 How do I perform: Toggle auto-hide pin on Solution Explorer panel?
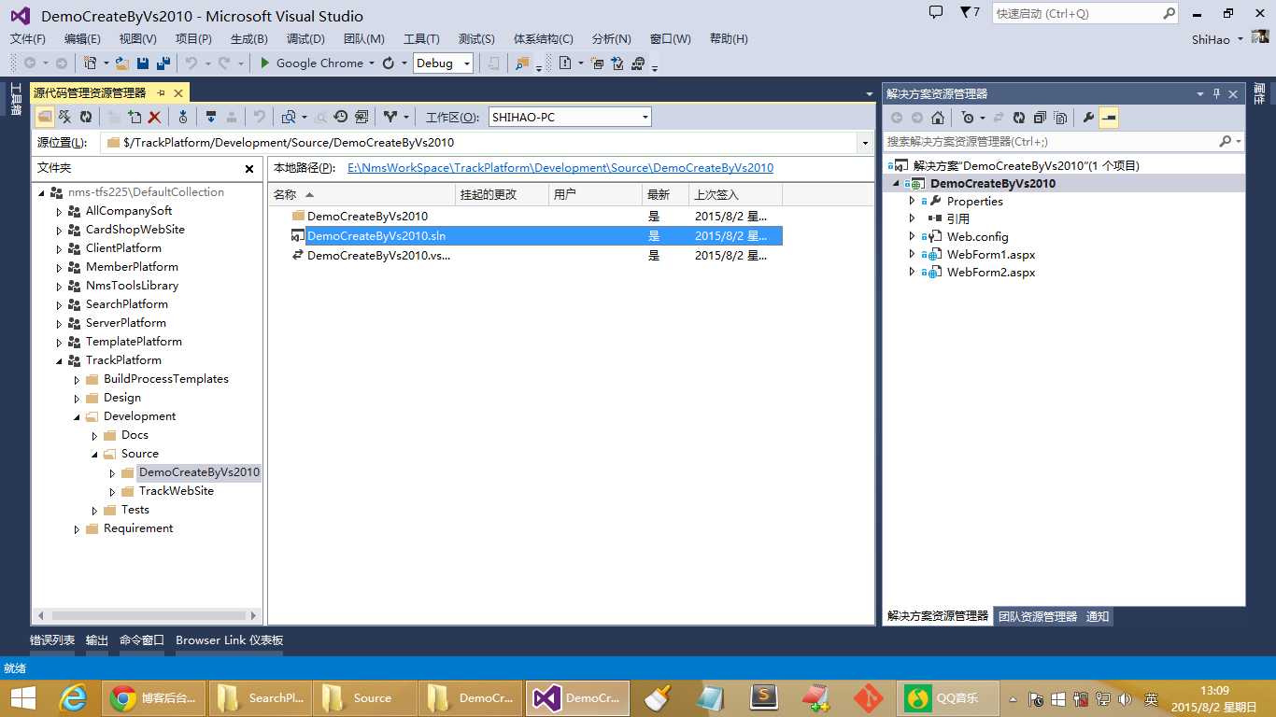pos(1216,93)
